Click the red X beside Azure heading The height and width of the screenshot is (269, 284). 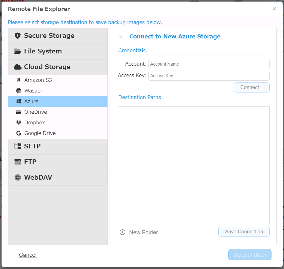pyautogui.click(x=121, y=37)
